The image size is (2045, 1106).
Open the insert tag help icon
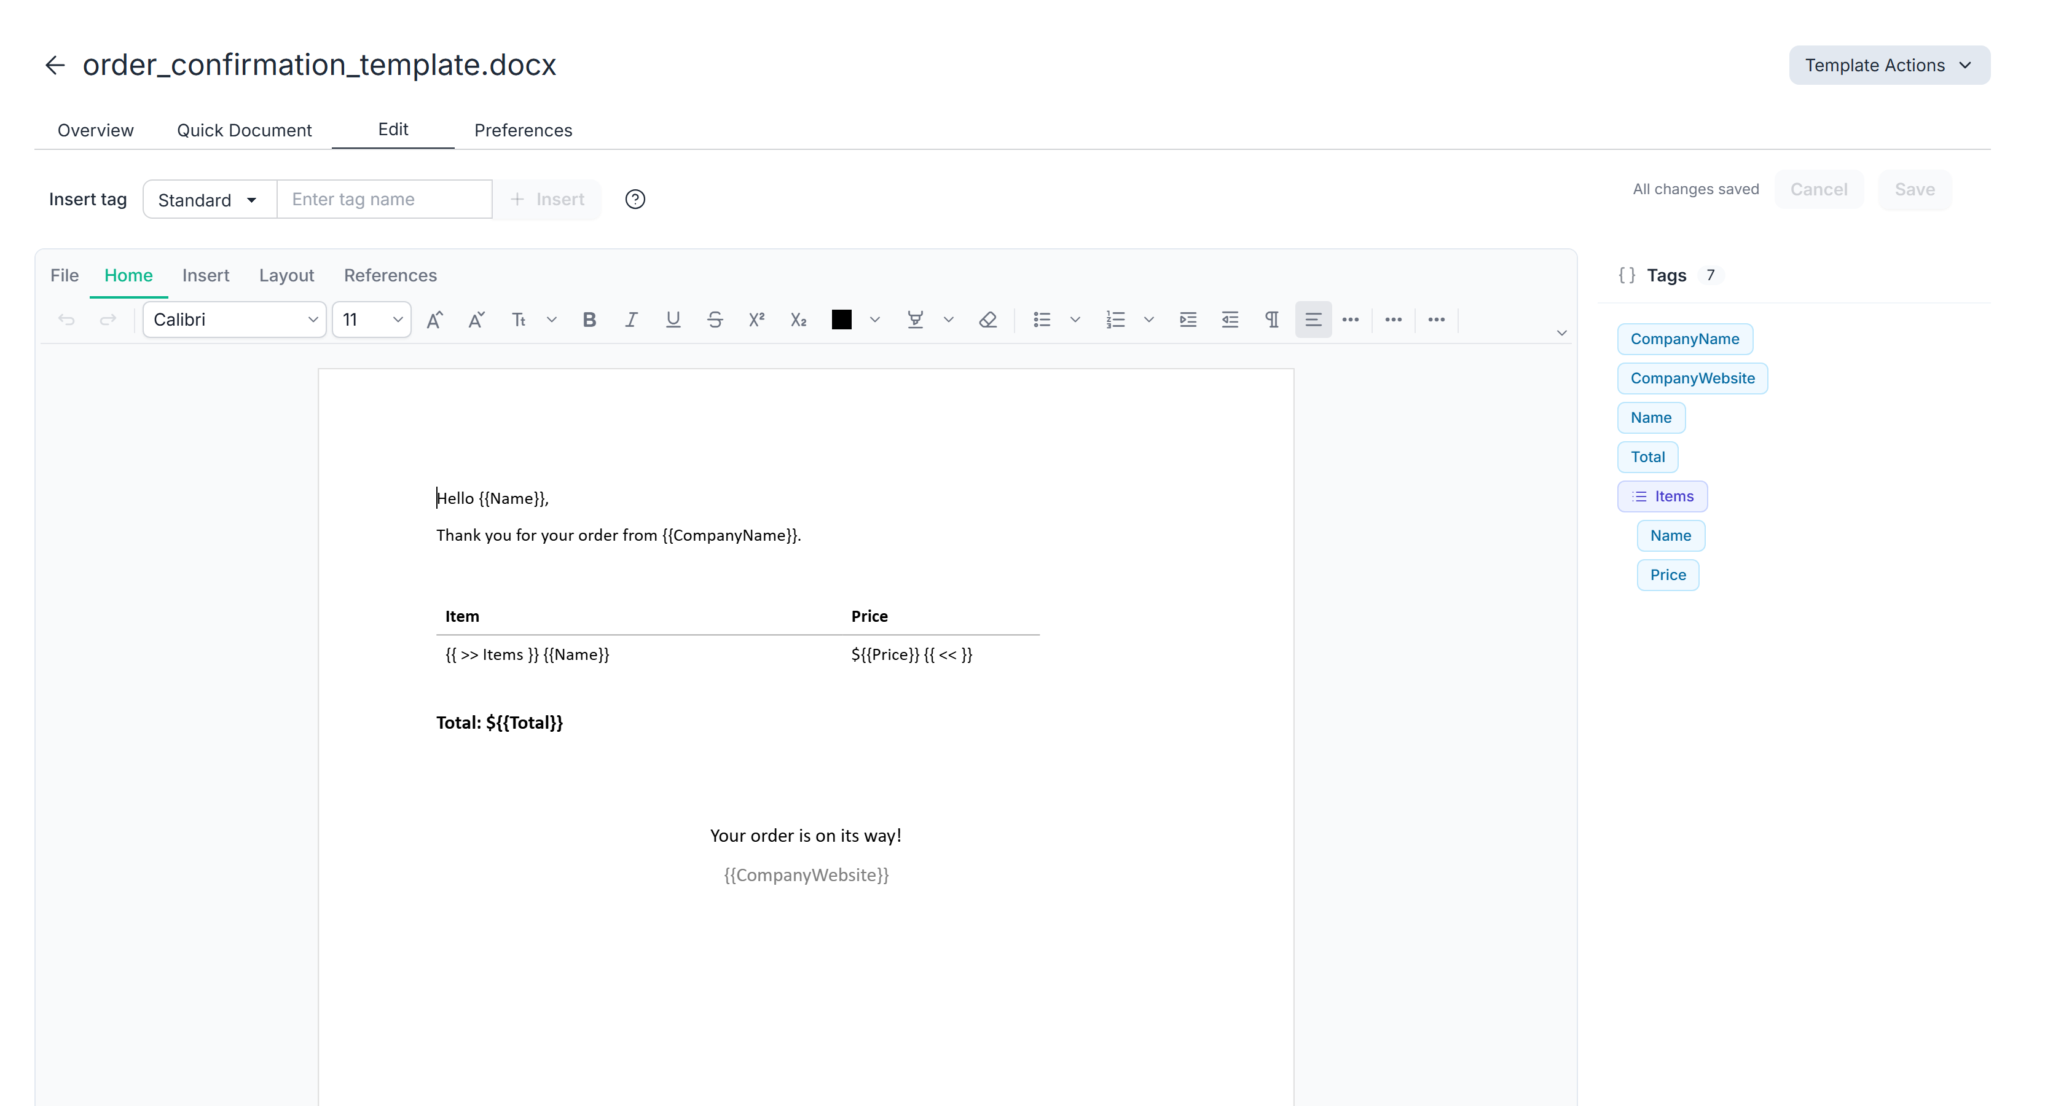tap(635, 199)
